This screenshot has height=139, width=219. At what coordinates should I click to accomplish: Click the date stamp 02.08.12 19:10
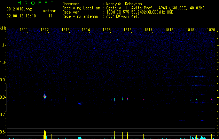click(x=21, y=16)
